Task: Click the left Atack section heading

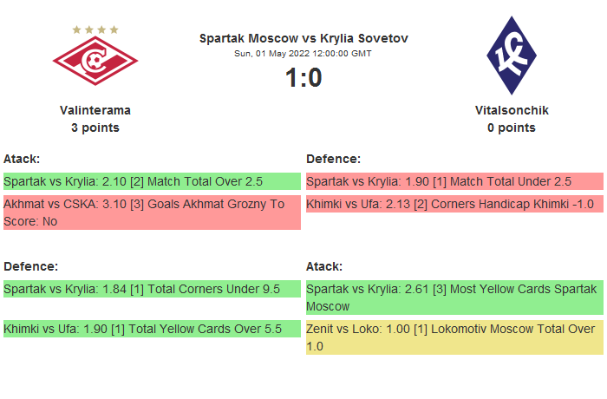Action: pyautogui.click(x=22, y=159)
